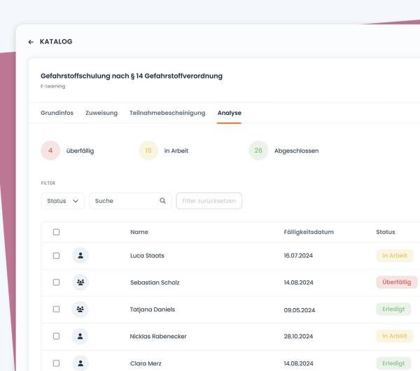Click the back arrow next to KATALOG
Image resolution: width=420 pixels, height=371 pixels.
[x=31, y=42]
